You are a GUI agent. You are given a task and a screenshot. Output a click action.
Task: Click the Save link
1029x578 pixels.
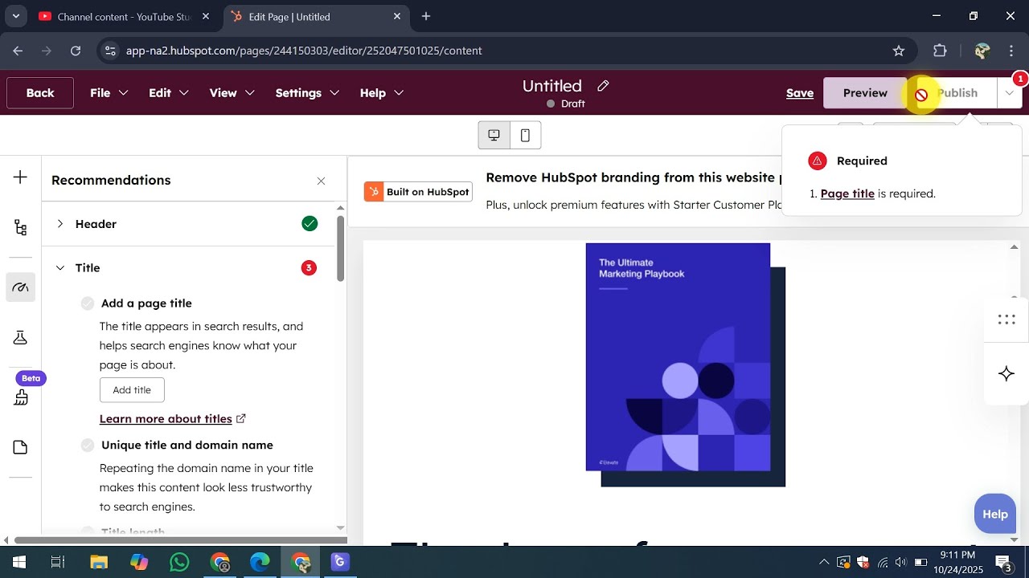click(x=800, y=93)
